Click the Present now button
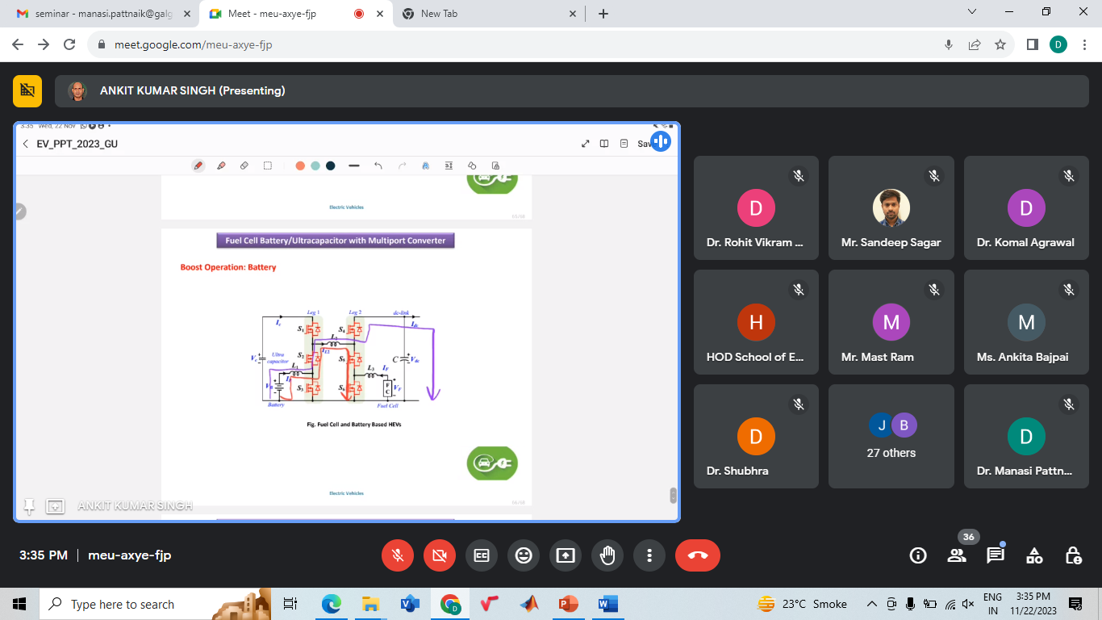1102x620 pixels. click(x=566, y=555)
